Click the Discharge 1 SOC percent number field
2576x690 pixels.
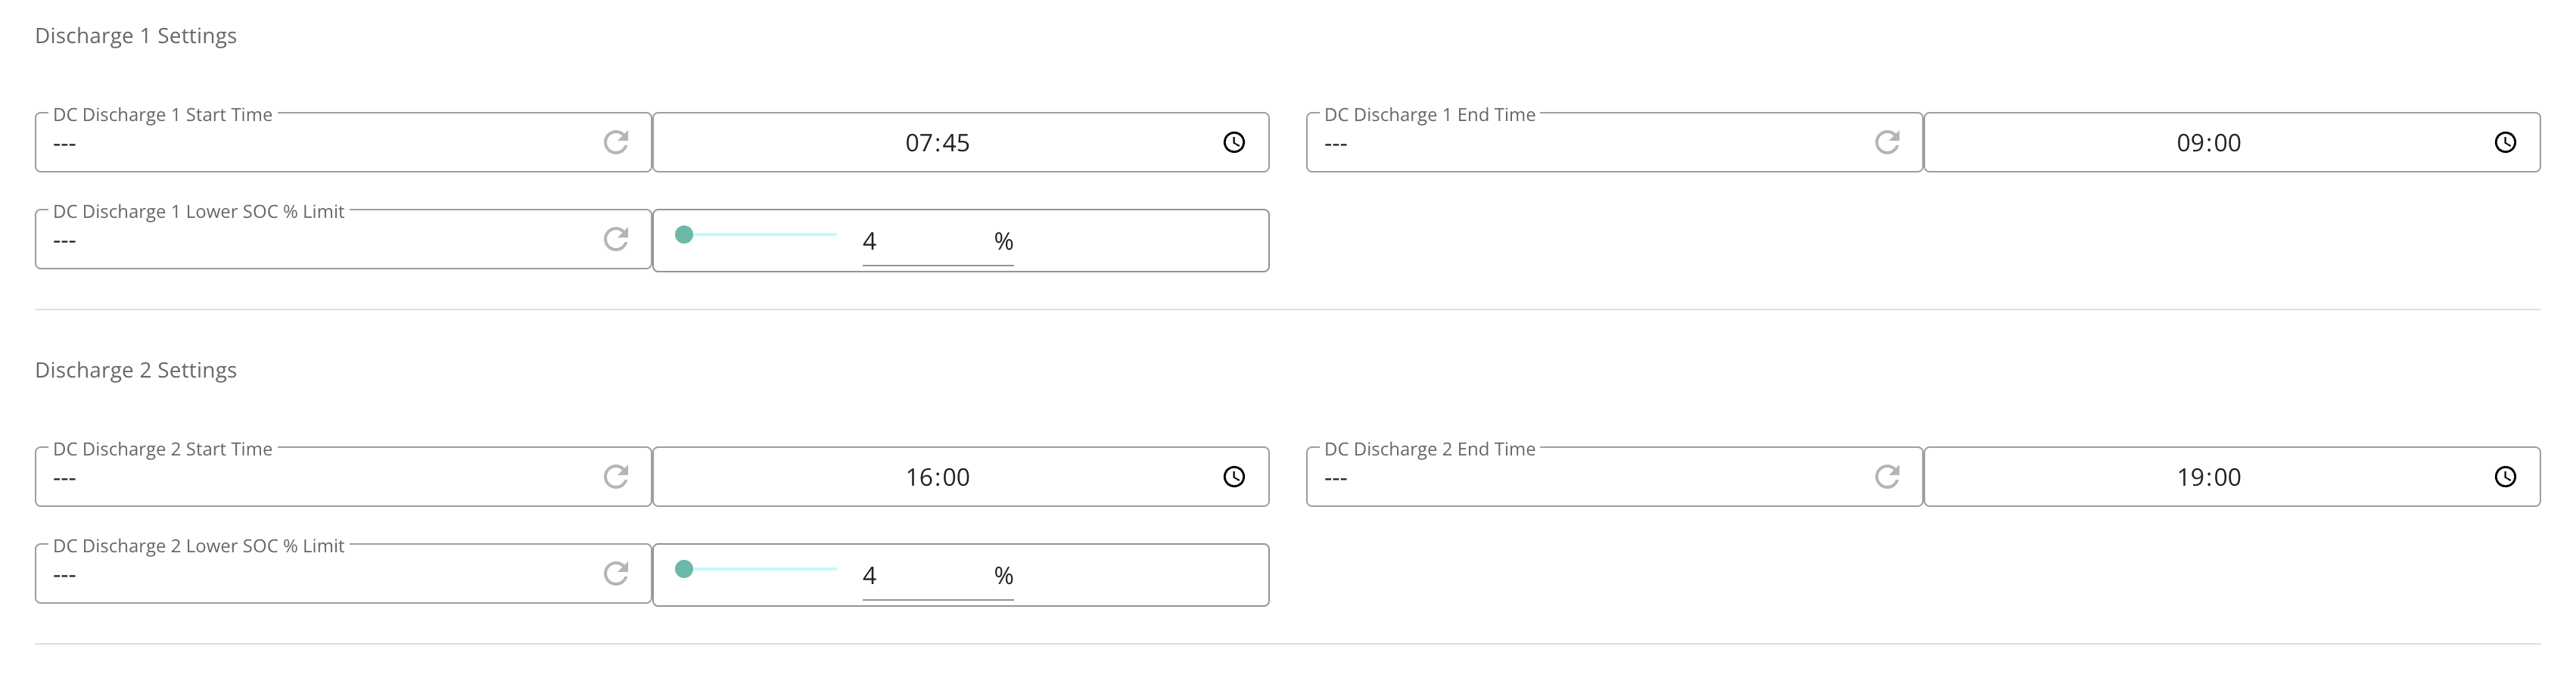click(923, 241)
